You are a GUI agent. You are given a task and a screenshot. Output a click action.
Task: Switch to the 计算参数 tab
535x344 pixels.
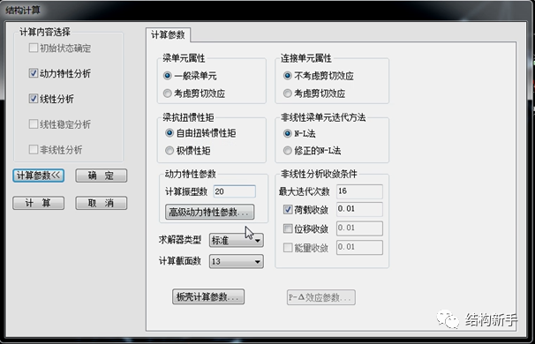point(168,34)
